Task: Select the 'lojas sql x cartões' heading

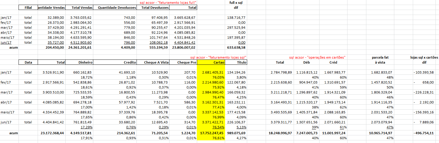Action: point(424,57)
